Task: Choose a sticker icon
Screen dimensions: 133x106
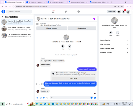Action: (44, 98)
